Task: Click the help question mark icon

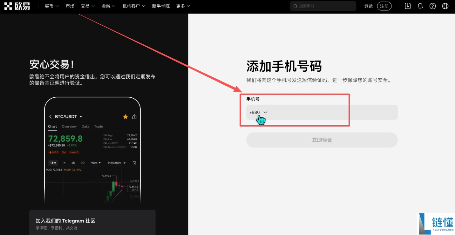Action: 432,6
